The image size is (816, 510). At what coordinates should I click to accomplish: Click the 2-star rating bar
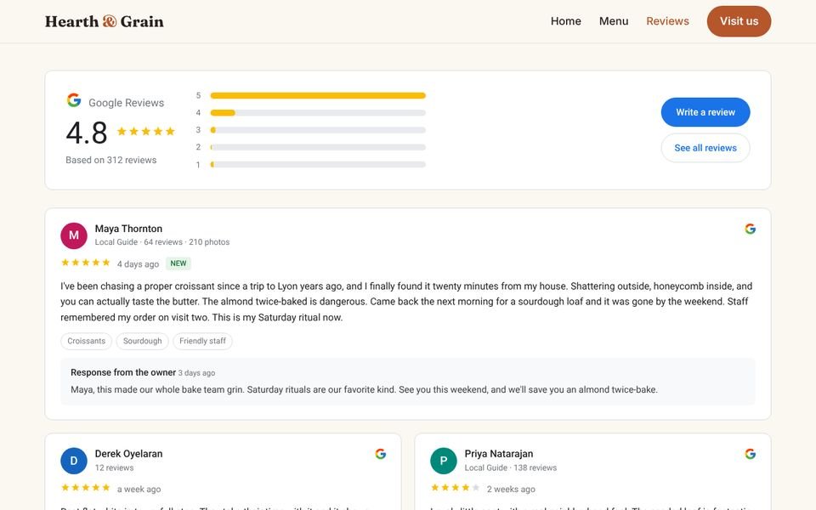[x=318, y=147]
